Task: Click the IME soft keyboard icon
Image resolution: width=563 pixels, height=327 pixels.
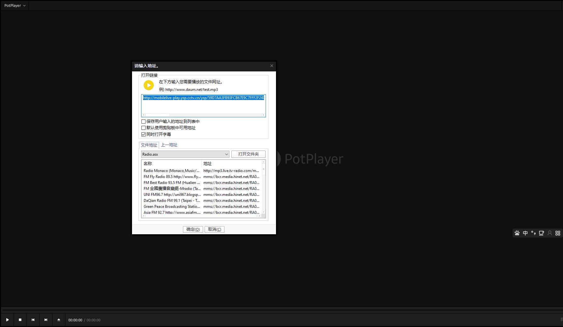Action: pyautogui.click(x=541, y=233)
